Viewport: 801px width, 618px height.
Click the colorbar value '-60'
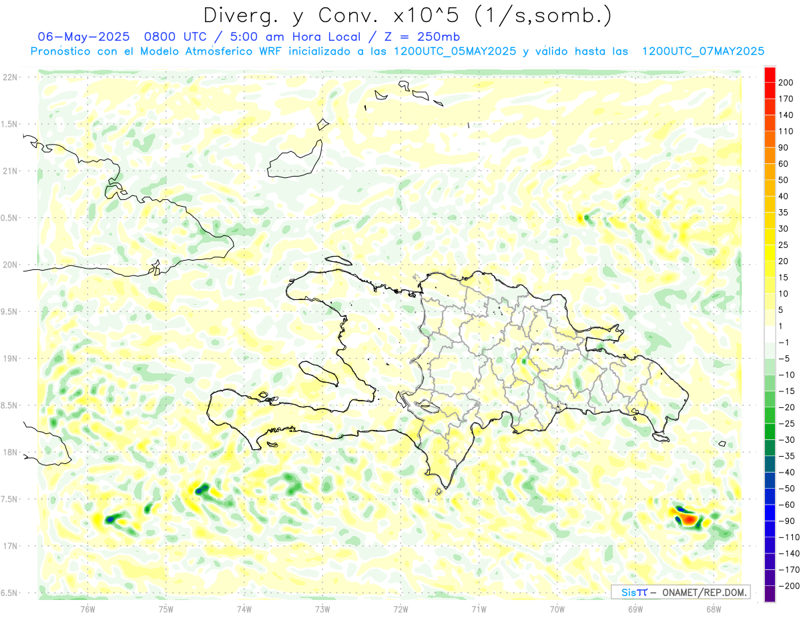pyautogui.click(x=788, y=505)
